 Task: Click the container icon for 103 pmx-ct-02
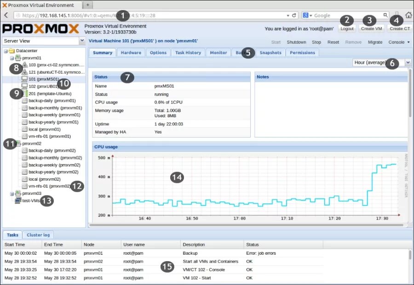[24, 65]
